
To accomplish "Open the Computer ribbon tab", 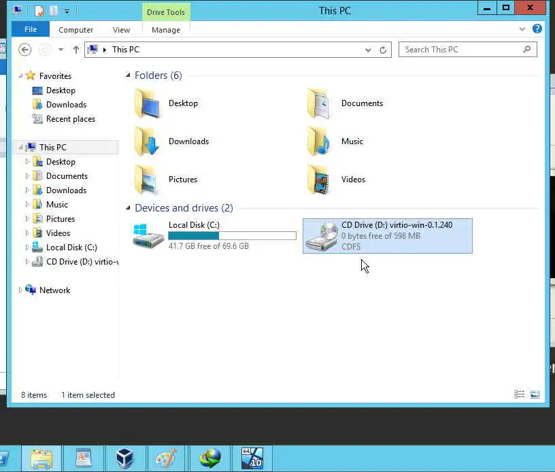I will tap(75, 30).
